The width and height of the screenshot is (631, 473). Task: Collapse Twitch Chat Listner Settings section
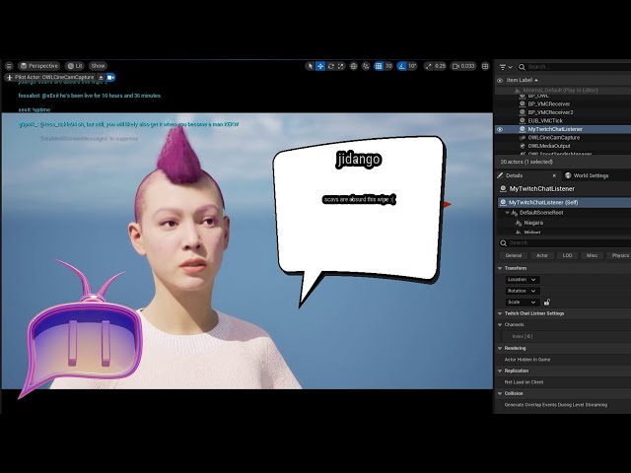[500, 313]
